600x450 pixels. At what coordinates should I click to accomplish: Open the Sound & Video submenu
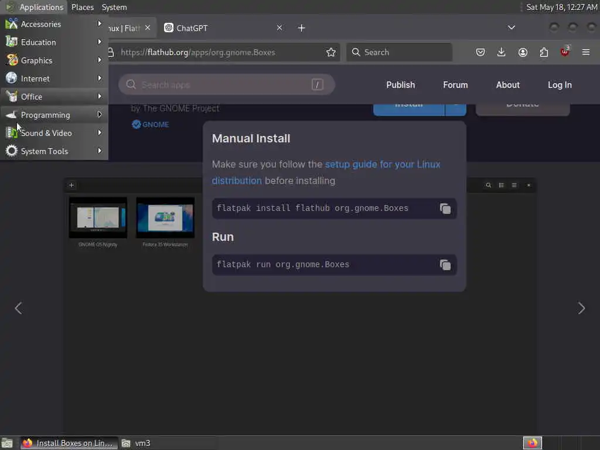pos(54,133)
